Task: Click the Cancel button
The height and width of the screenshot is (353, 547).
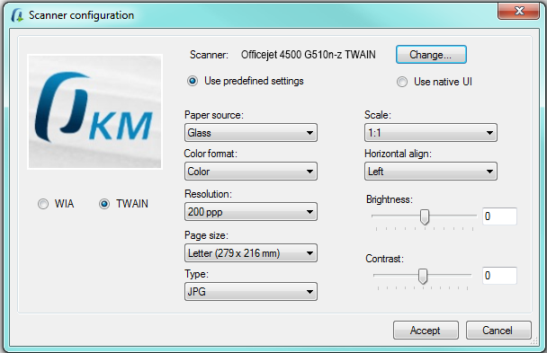Action: 498,330
